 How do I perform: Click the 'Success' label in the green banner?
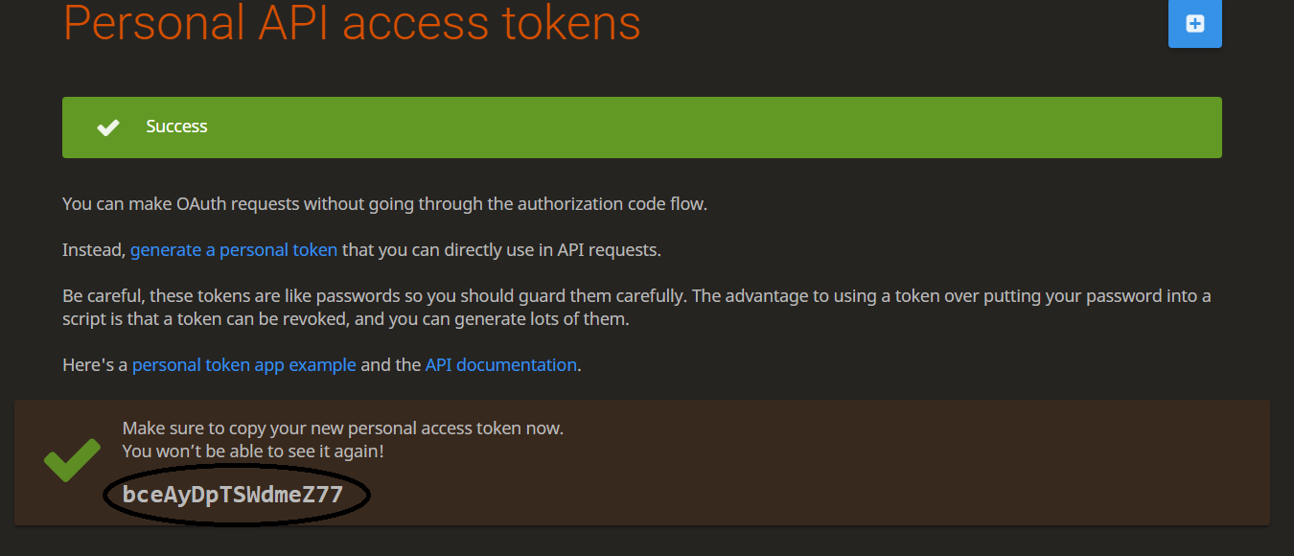176,127
